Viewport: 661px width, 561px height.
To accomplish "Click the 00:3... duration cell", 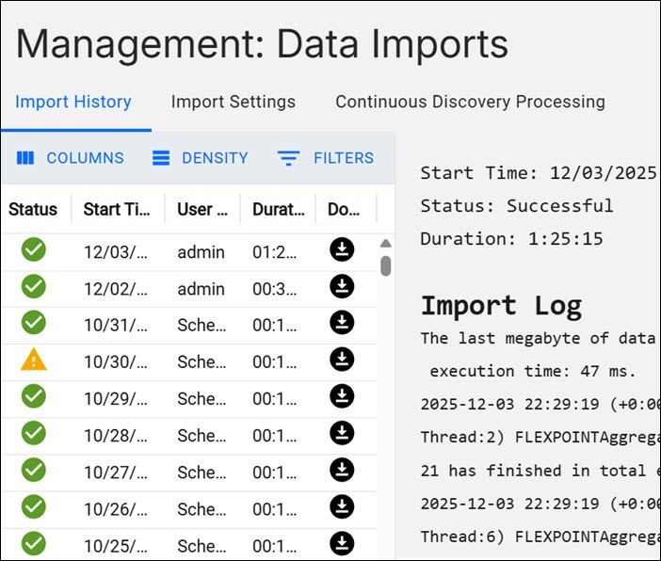I will pos(274,289).
